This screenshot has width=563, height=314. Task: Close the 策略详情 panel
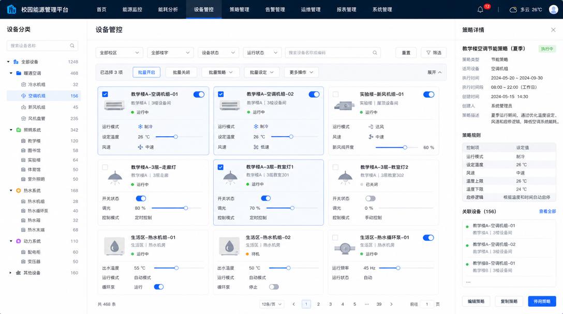coord(553,30)
